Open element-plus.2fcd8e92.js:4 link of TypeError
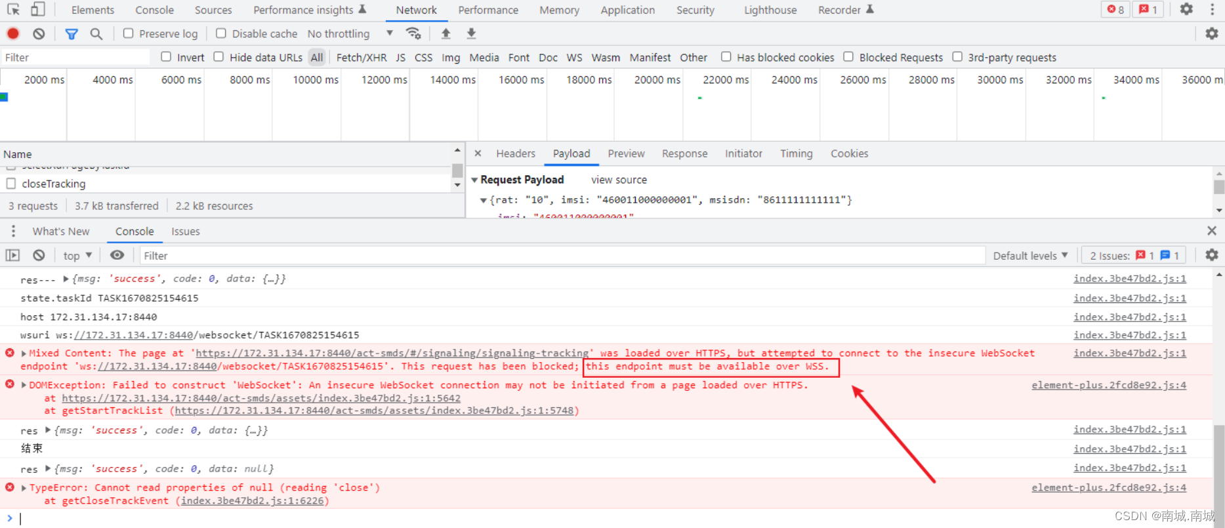Image resolution: width=1225 pixels, height=528 pixels. point(1109,487)
